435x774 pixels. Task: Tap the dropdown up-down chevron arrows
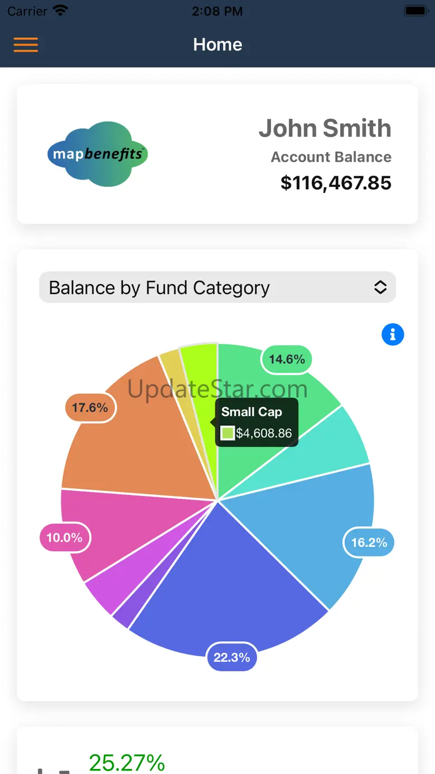pyautogui.click(x=380, y=287)
